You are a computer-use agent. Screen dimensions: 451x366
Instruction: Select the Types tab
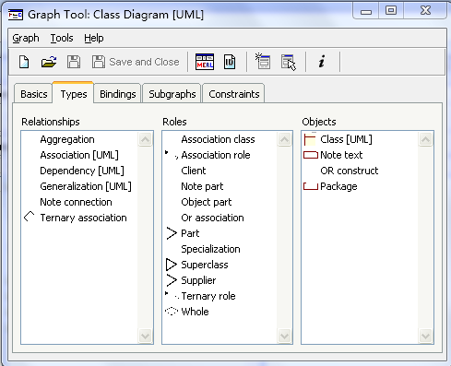point(74,93)
